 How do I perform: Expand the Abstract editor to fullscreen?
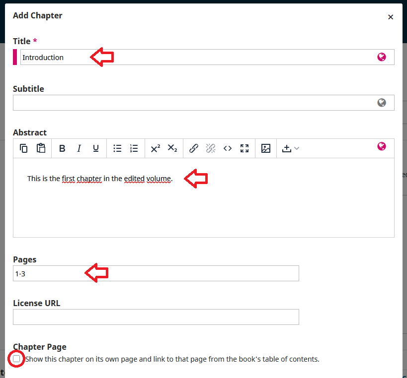(244, 148)
